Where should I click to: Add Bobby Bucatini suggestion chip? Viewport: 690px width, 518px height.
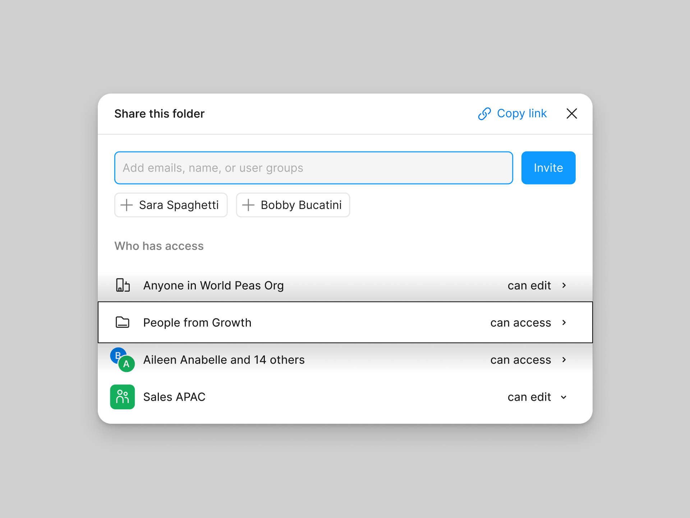tap(293, 205)
